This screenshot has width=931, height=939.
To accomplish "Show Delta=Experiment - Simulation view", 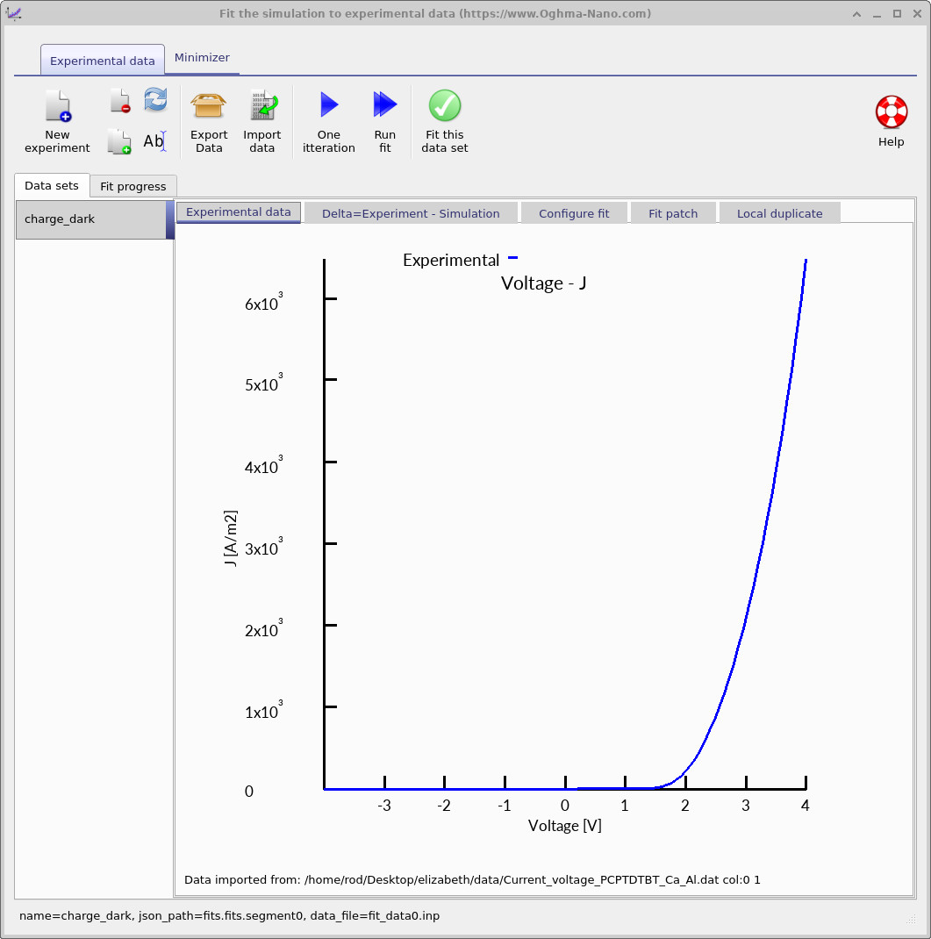I will tap(411, 212).
